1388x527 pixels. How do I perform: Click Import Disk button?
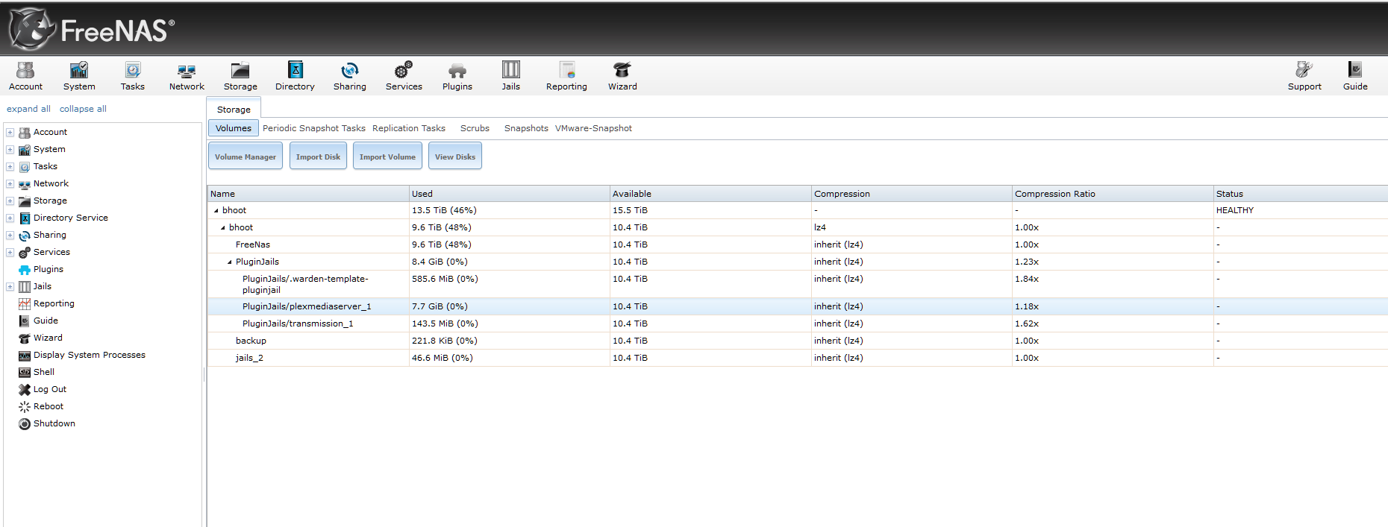pos(318,156)
